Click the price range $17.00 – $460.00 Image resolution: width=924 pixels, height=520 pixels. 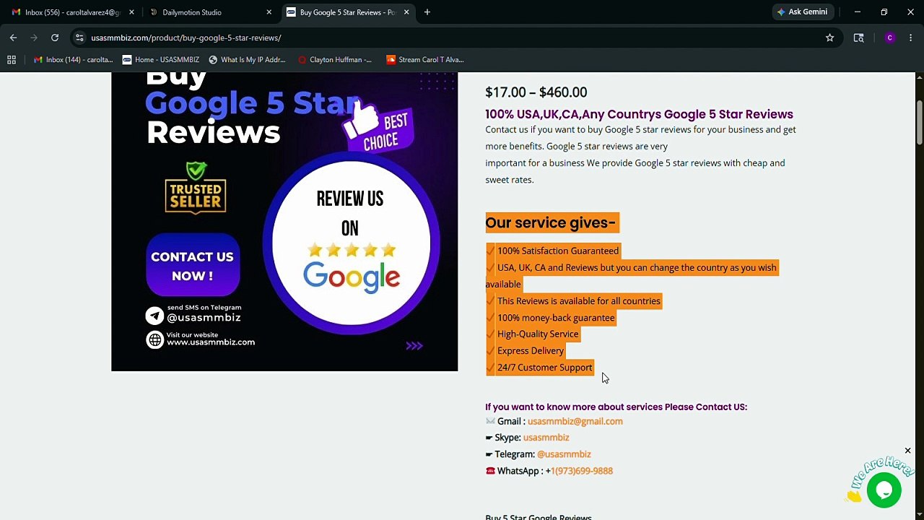[x=536, y=92]
